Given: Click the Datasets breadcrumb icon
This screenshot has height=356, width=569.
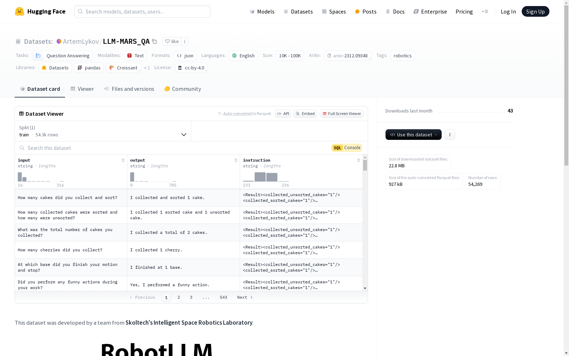Looking at the screenshot, I should tap(18, 41).
